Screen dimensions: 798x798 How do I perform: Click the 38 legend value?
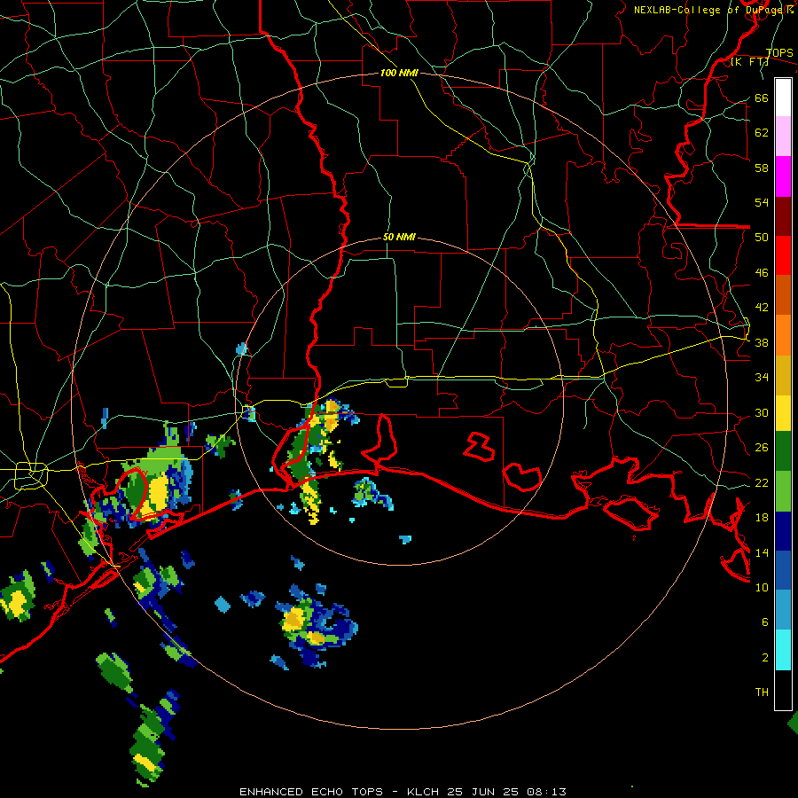tap(762, 343)
